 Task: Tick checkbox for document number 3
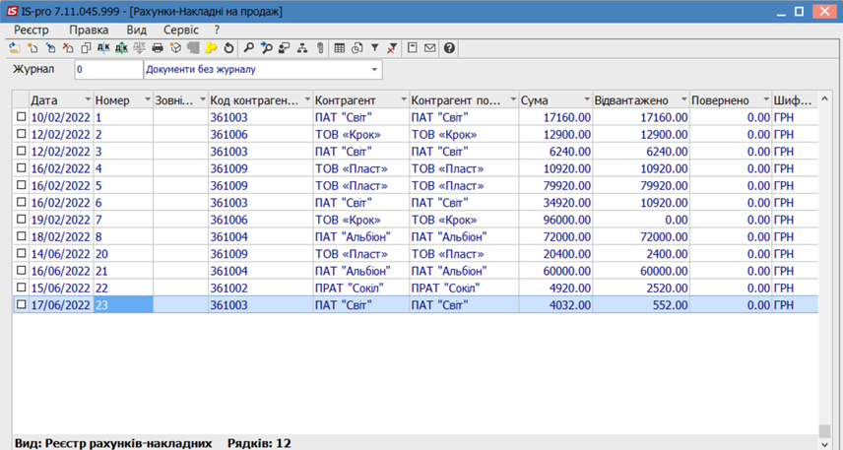(x=21, y=151)
